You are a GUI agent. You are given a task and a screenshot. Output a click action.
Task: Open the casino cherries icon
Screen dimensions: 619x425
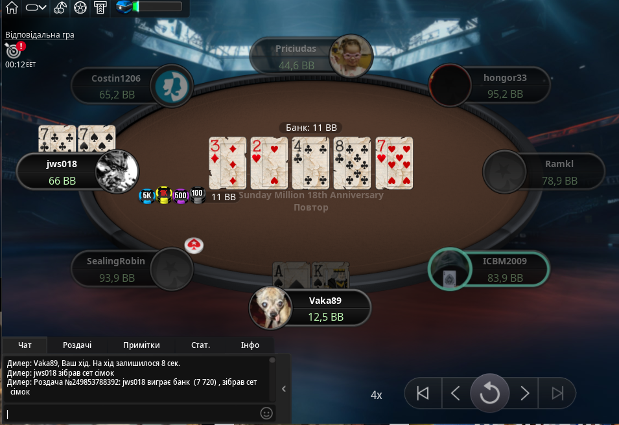click(60, 8)
